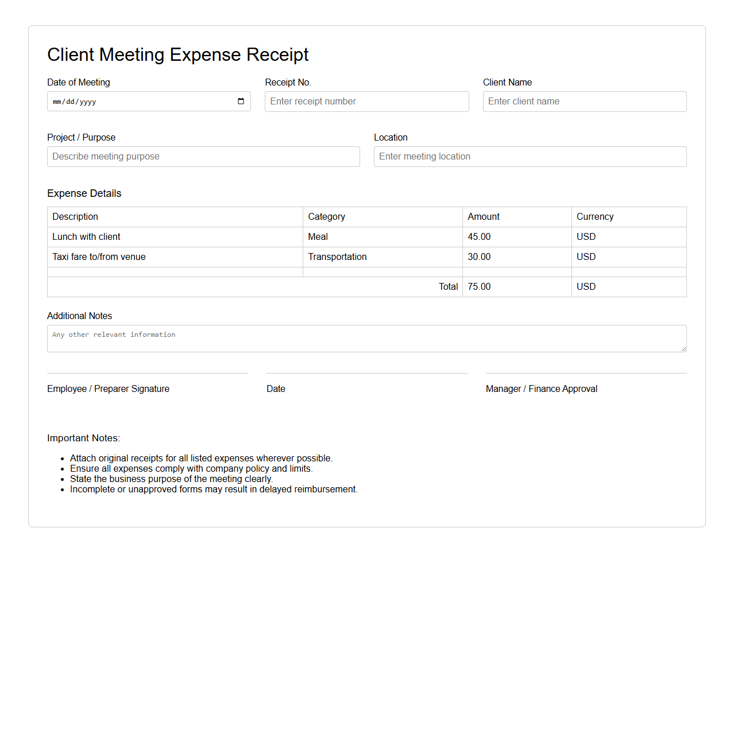734x746 pixels.
Task: Click into the Client Name field
Action: pos(584,102)
